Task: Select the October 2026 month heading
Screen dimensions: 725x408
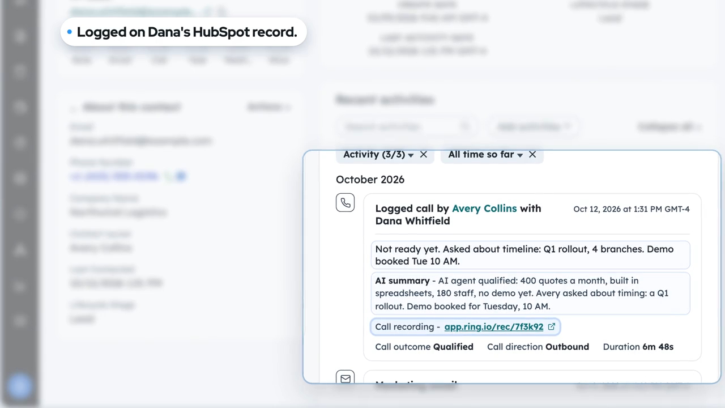Action: click(x=370, y=180)
